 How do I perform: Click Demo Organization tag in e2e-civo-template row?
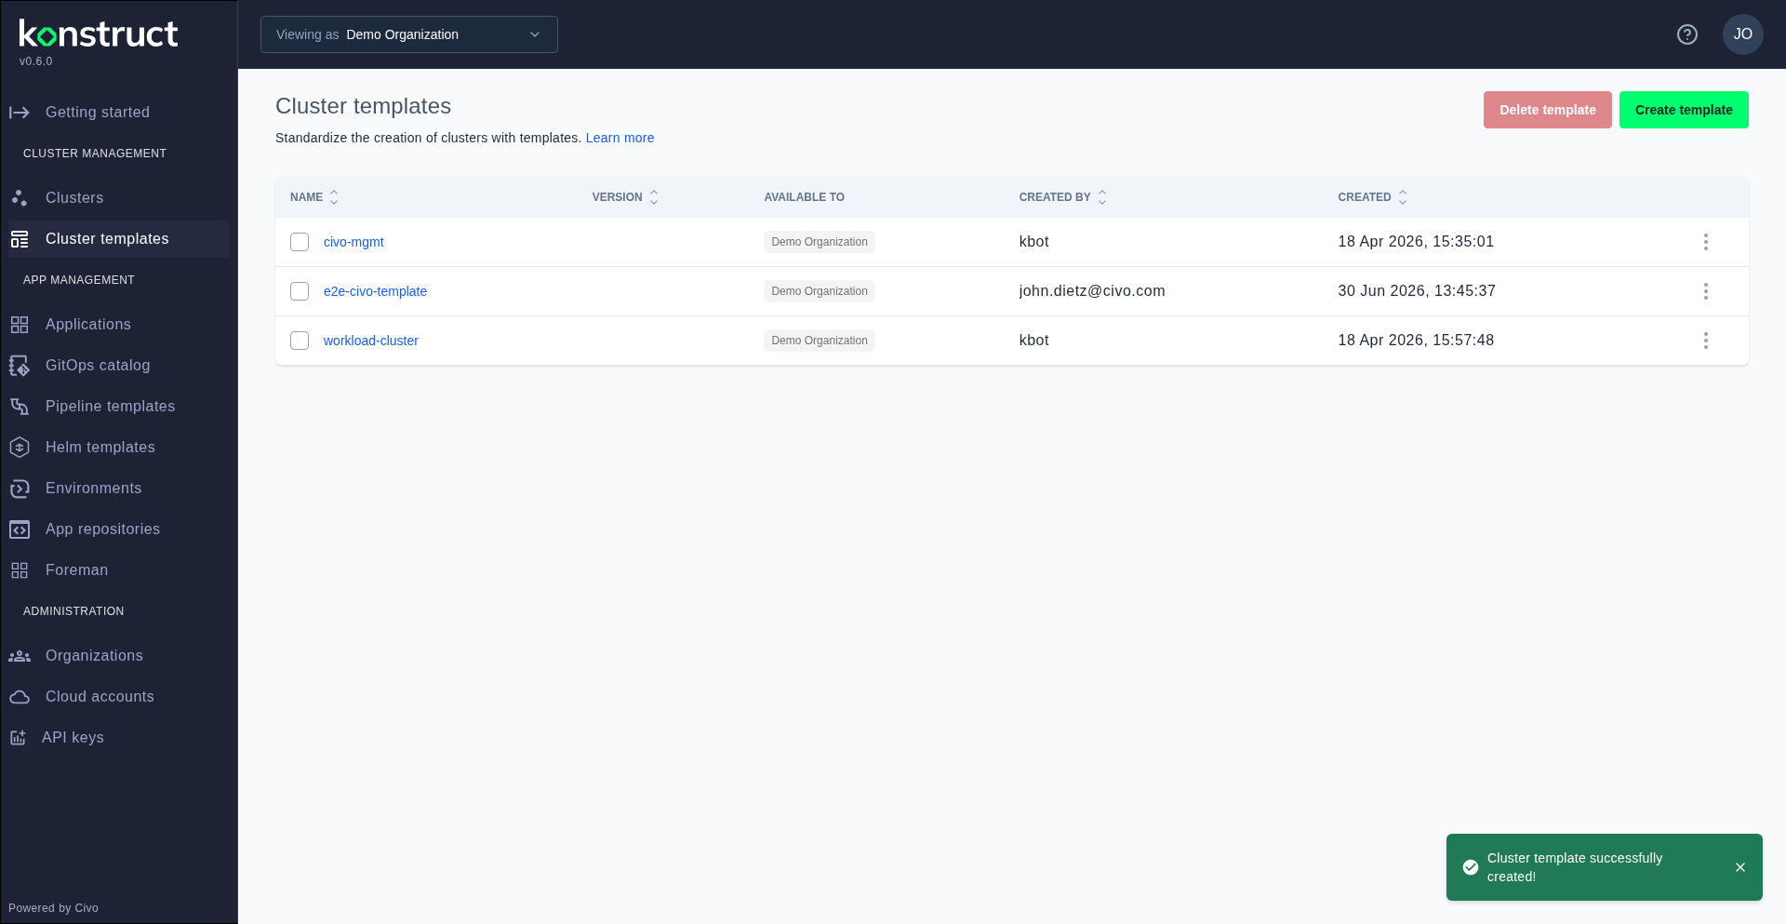pos(820,291)
